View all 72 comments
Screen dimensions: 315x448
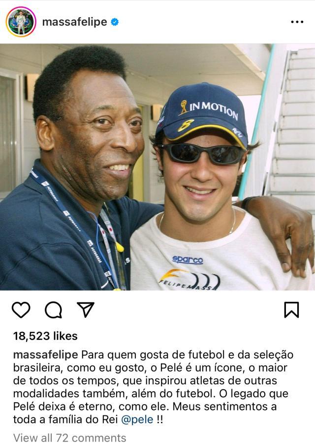(x=69, y=438)
